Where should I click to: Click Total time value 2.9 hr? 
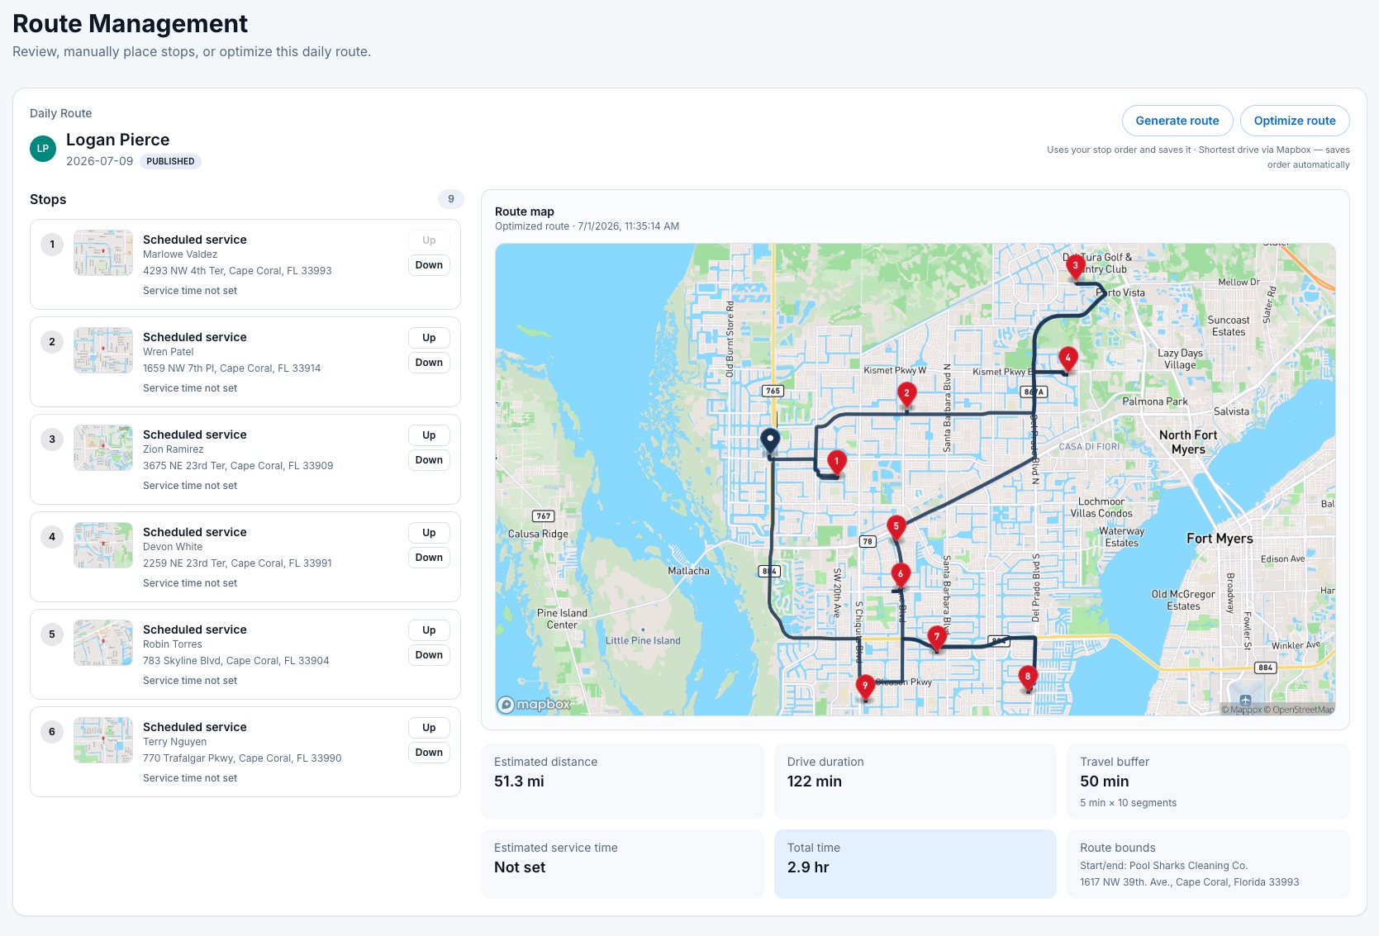(x=807, y=867)
